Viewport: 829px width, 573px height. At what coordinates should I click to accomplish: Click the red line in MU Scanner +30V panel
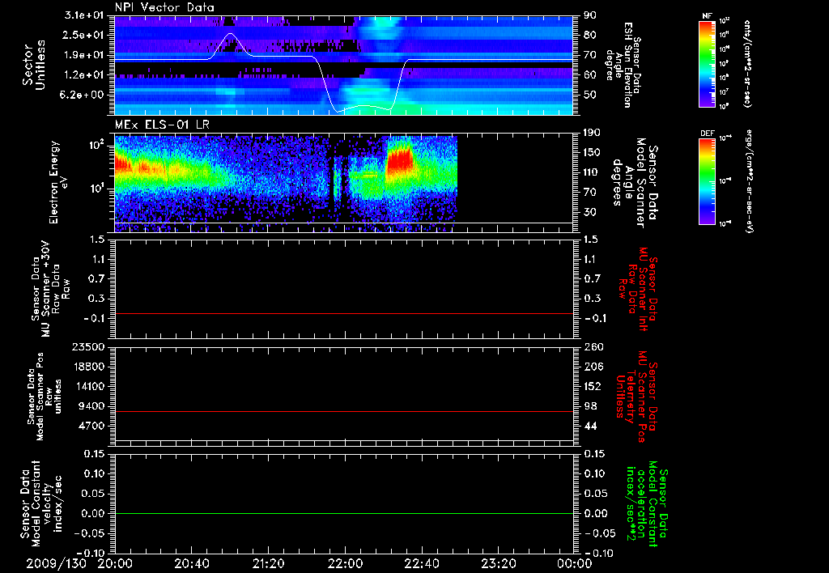point(344,313)
